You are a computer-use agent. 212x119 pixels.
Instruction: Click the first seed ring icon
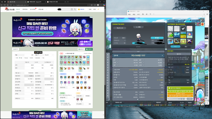pyautogui.click(x=78, y=99)
